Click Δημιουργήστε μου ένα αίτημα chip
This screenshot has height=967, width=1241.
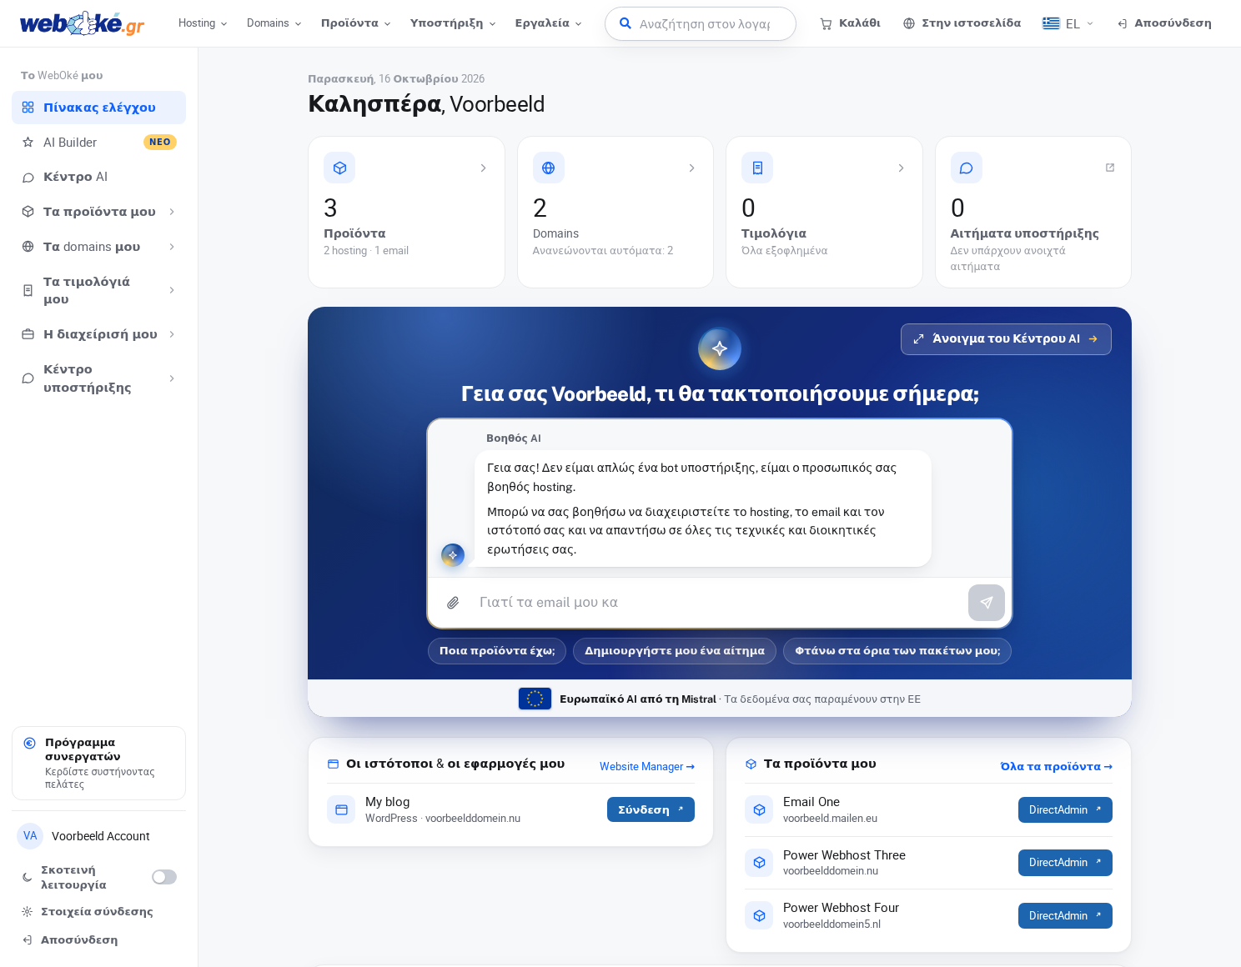tap(675, 651)
